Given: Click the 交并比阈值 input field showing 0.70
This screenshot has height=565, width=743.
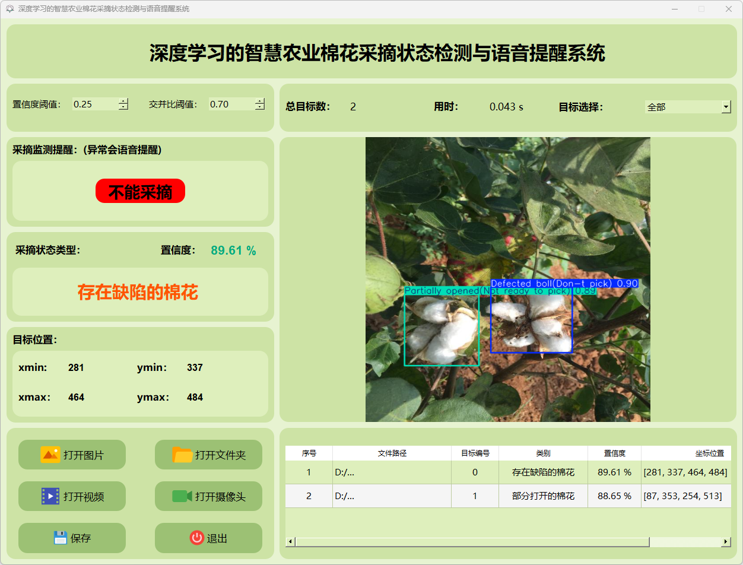Looking at the screenshot, I should (231, 104).
